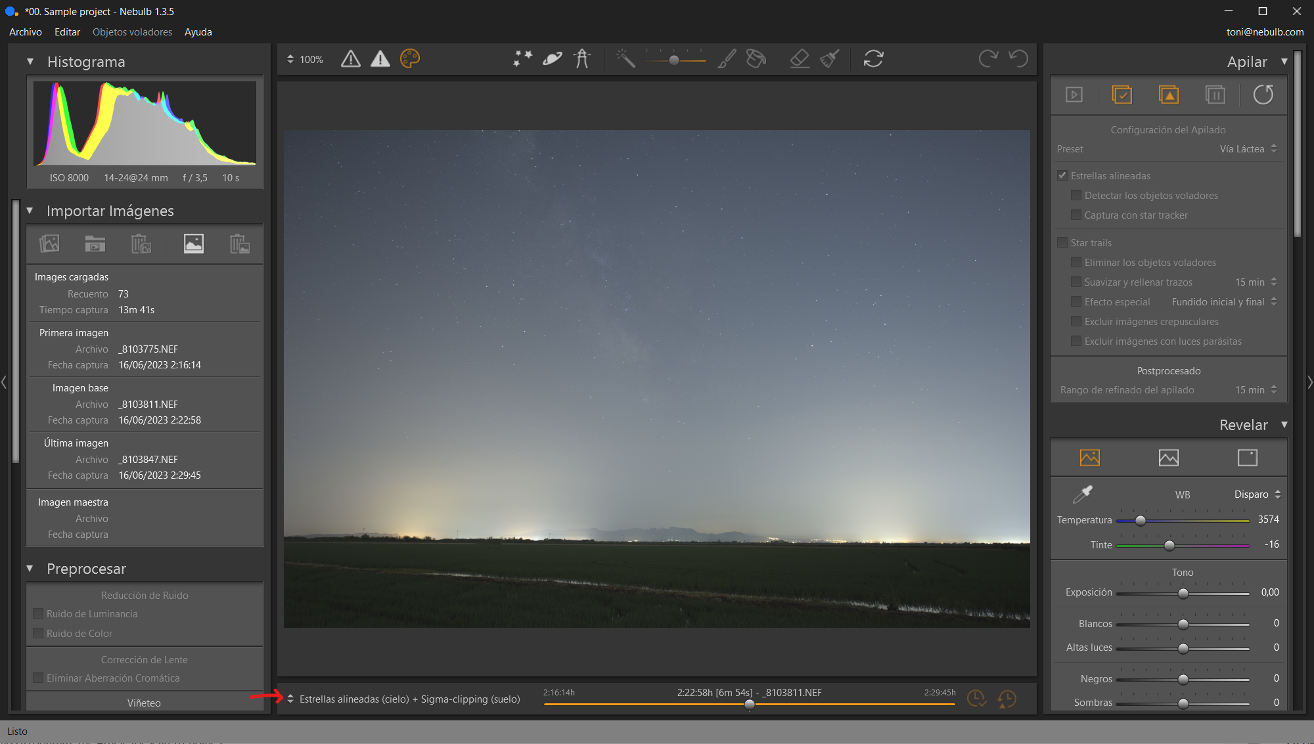Click the image timeline marker handle
1314x744 pixels.
point(750,705)
